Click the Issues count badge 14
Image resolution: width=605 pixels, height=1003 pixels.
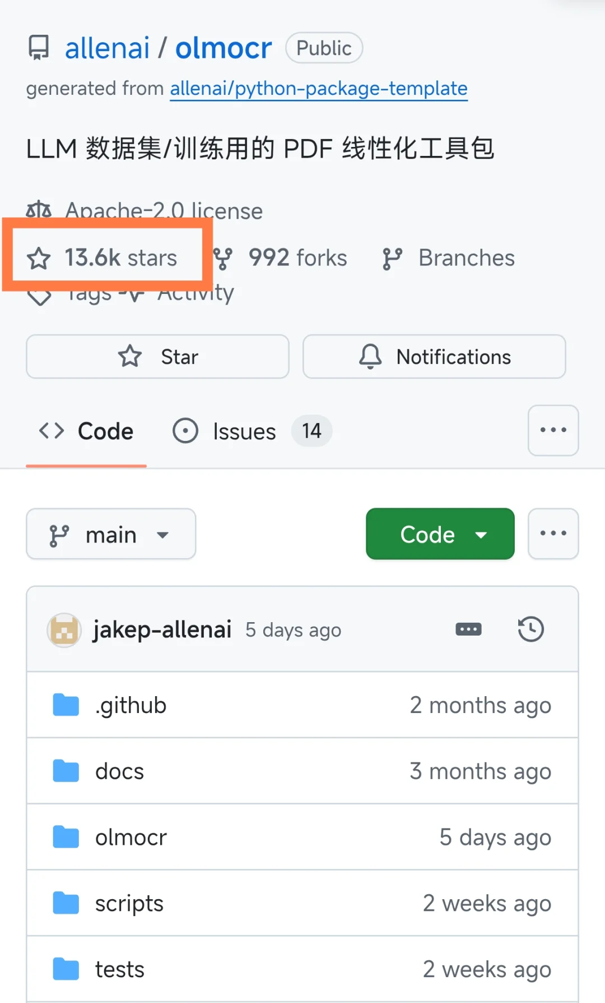tap(311, 431)
